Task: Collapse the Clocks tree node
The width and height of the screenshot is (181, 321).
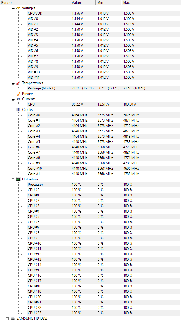Action: [x=13, y=110]
